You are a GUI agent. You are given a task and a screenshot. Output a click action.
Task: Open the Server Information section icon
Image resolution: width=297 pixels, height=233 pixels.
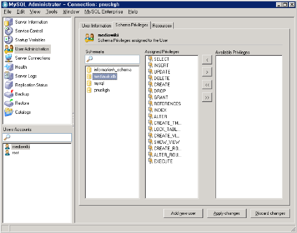tap(9, 22)
